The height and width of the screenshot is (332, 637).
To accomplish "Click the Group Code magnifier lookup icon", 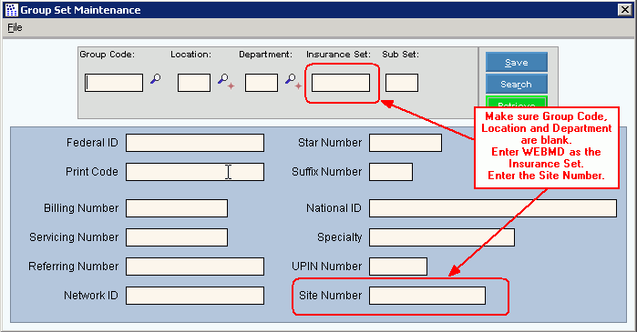I will pyautogui.click(x=156, y=78).
